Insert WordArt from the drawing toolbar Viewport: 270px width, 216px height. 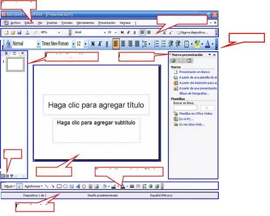point(78,186)
